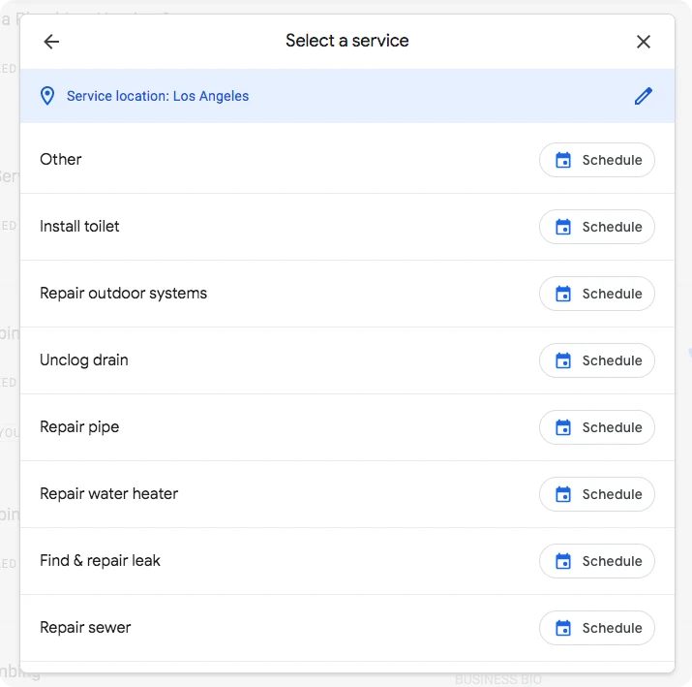The width and height of the screenshot is (692, 687).
Task: Select the Install toilet label
Action: [x=79, y=226]
